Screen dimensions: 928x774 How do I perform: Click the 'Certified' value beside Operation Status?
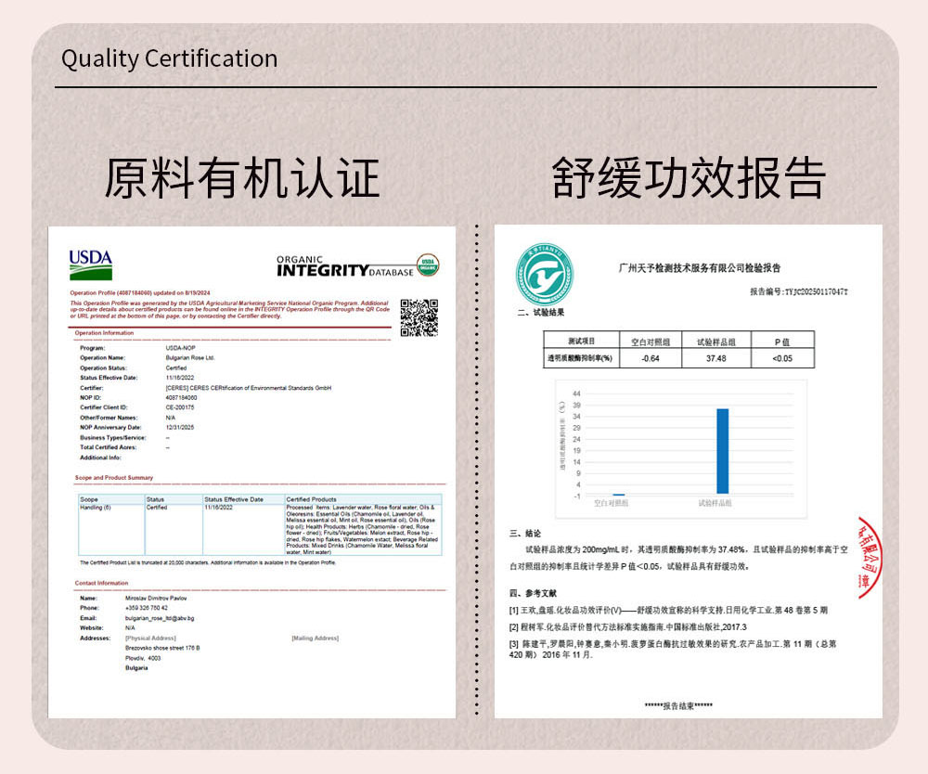pos(176,368)
